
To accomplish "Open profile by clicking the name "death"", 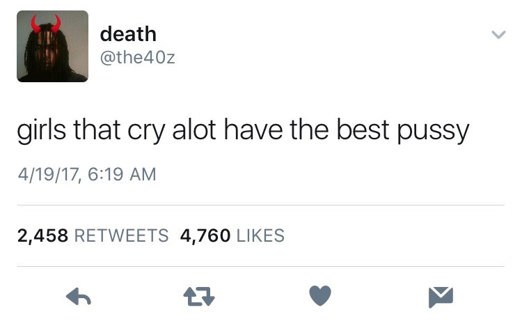I will pos(128,33).
